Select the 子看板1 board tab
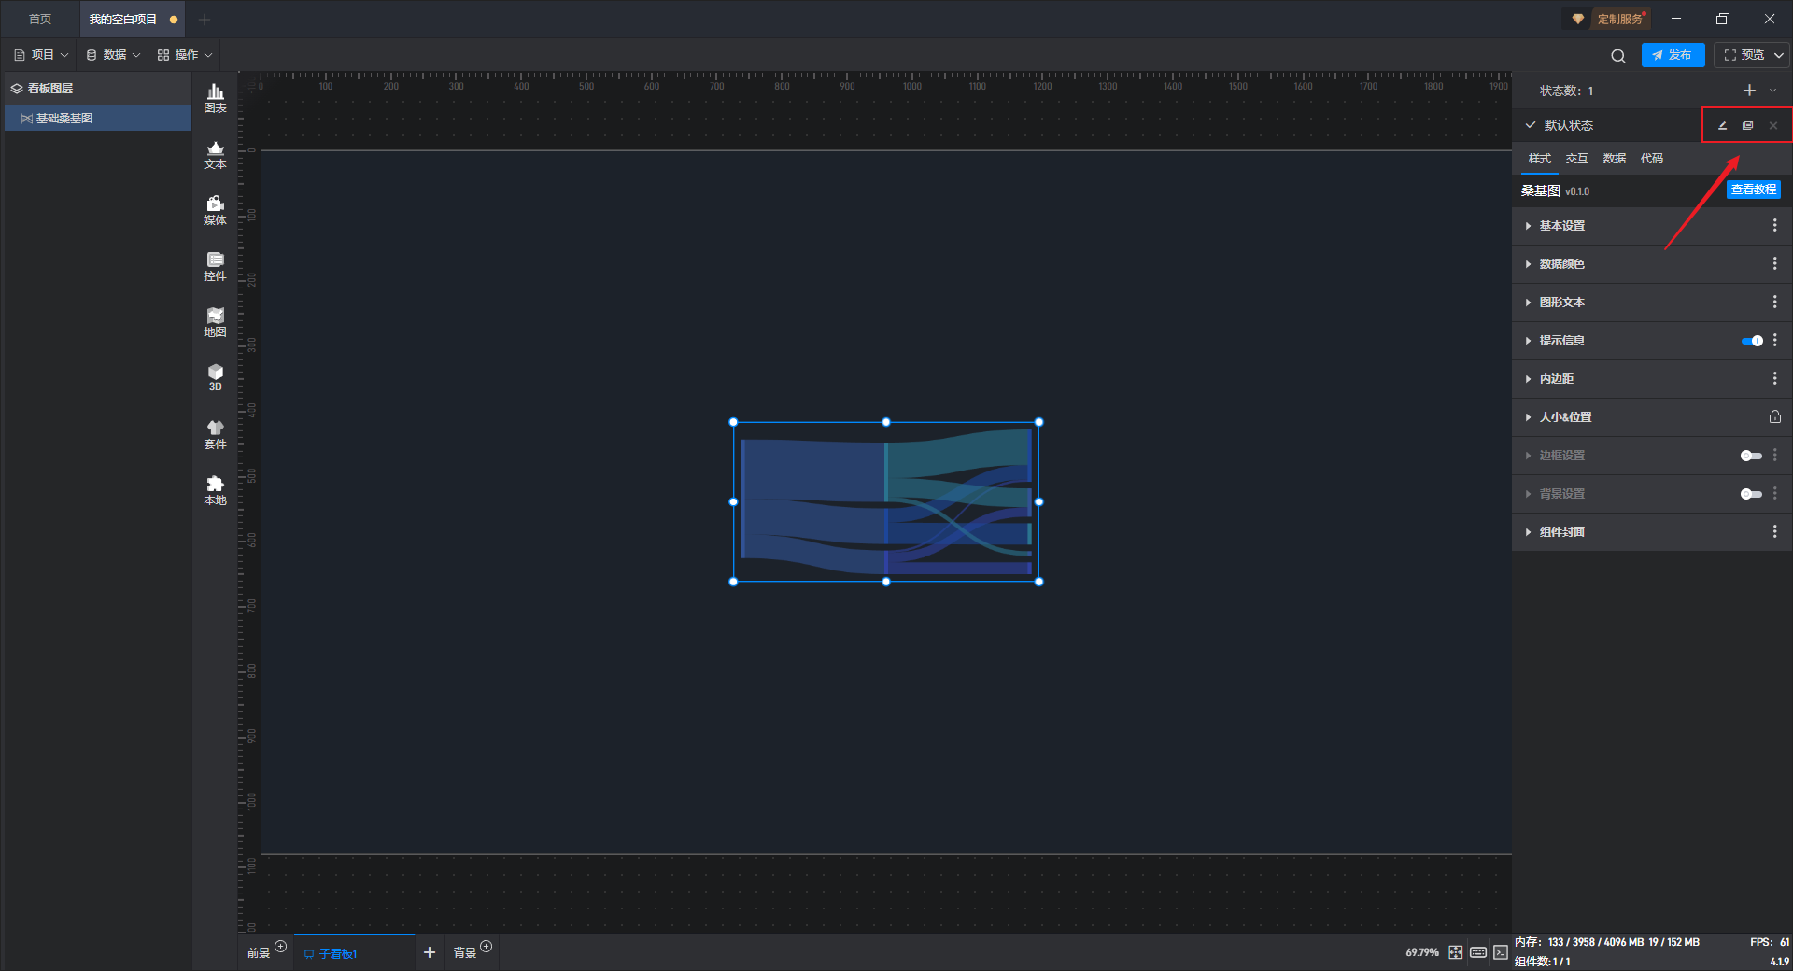 (x=354, y=953)
